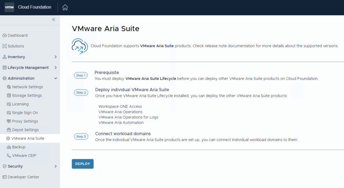Screen dimensions: 344x188
Task: Open Proxy Settings in Administration
Action: pos(25,121)
